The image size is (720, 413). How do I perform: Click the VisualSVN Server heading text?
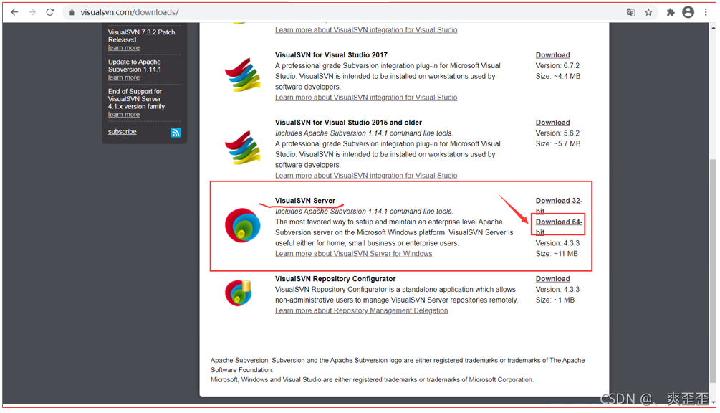tap(305, 201)
